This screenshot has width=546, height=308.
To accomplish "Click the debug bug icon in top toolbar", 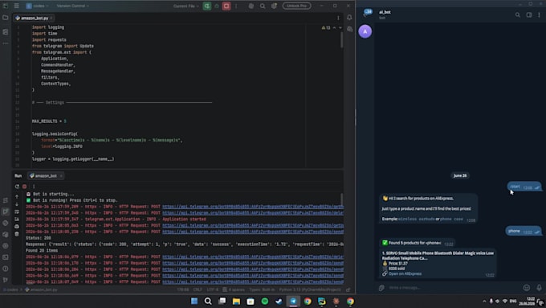I will pyautogui.click(x=217, y=6).
